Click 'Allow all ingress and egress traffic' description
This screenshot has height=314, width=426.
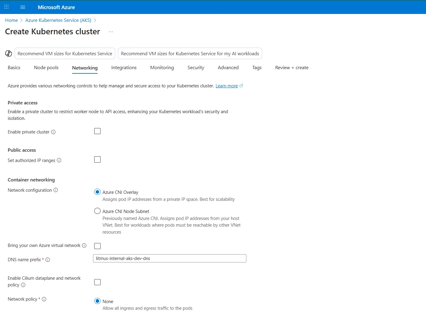[148, 308]
